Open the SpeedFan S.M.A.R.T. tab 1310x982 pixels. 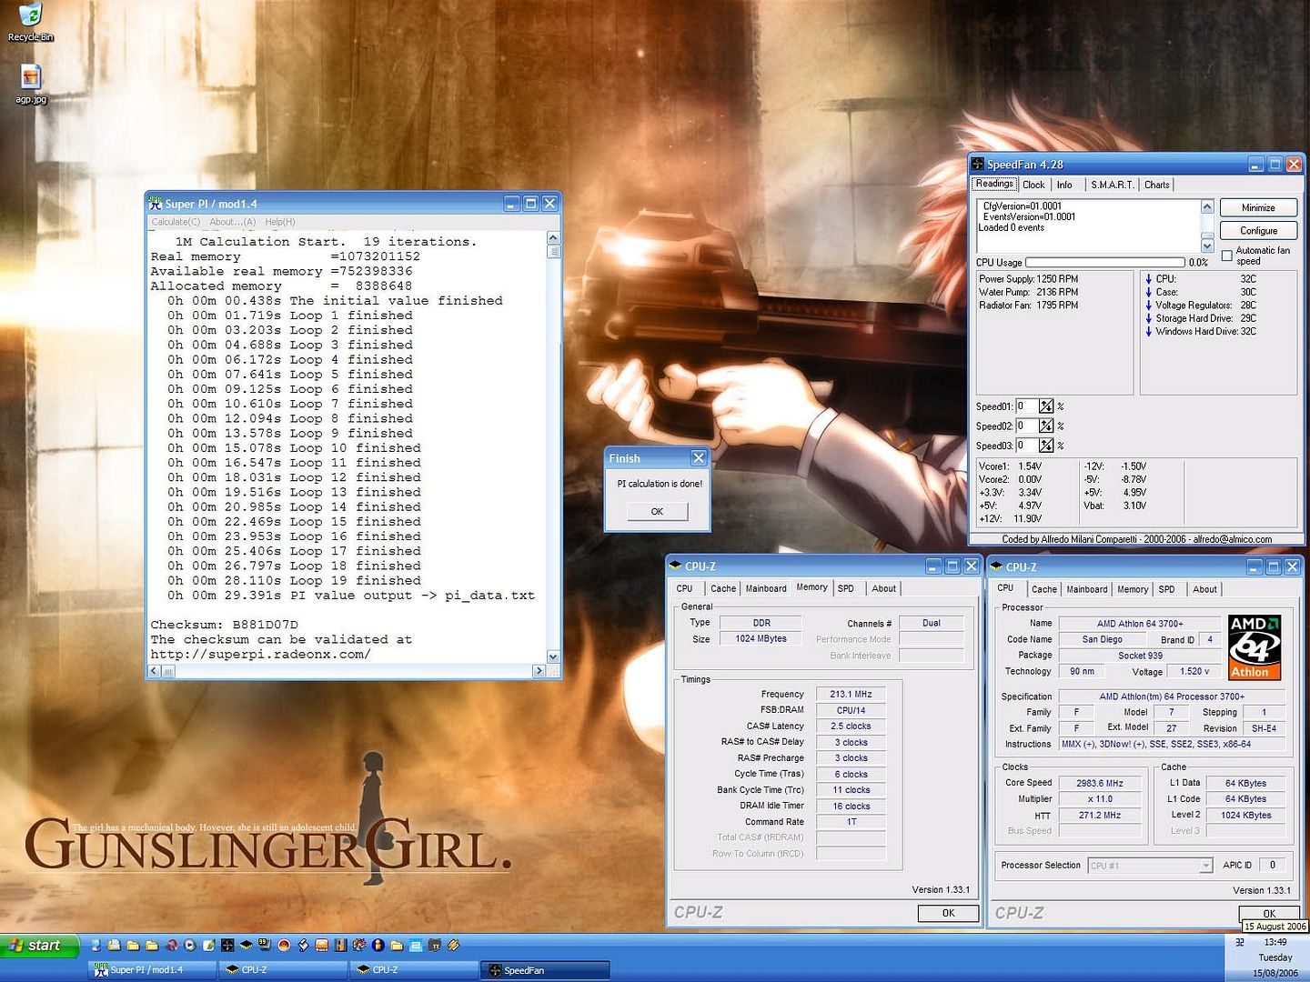click(1112, 185)
